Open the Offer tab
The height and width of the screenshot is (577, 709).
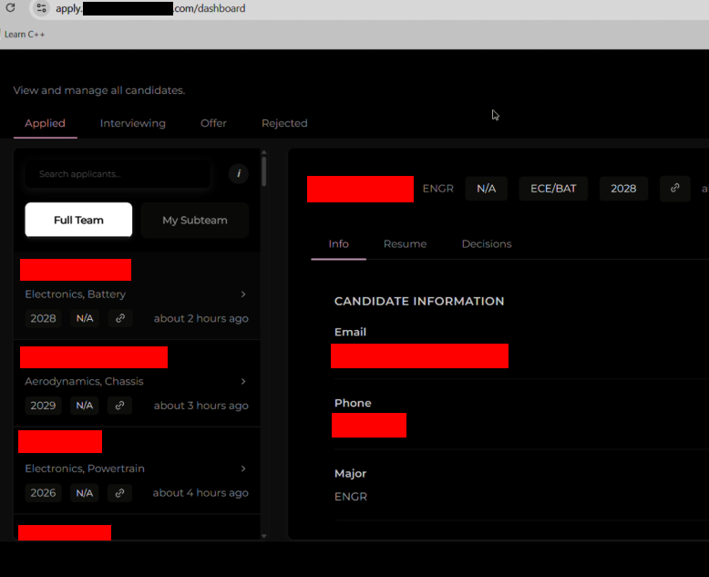click(213, 123)
